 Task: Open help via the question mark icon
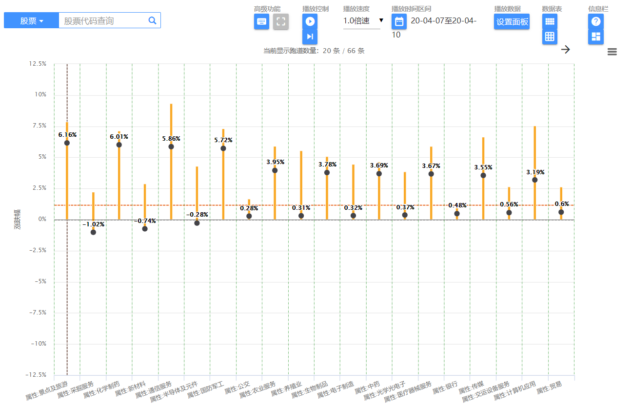point(595,21)
